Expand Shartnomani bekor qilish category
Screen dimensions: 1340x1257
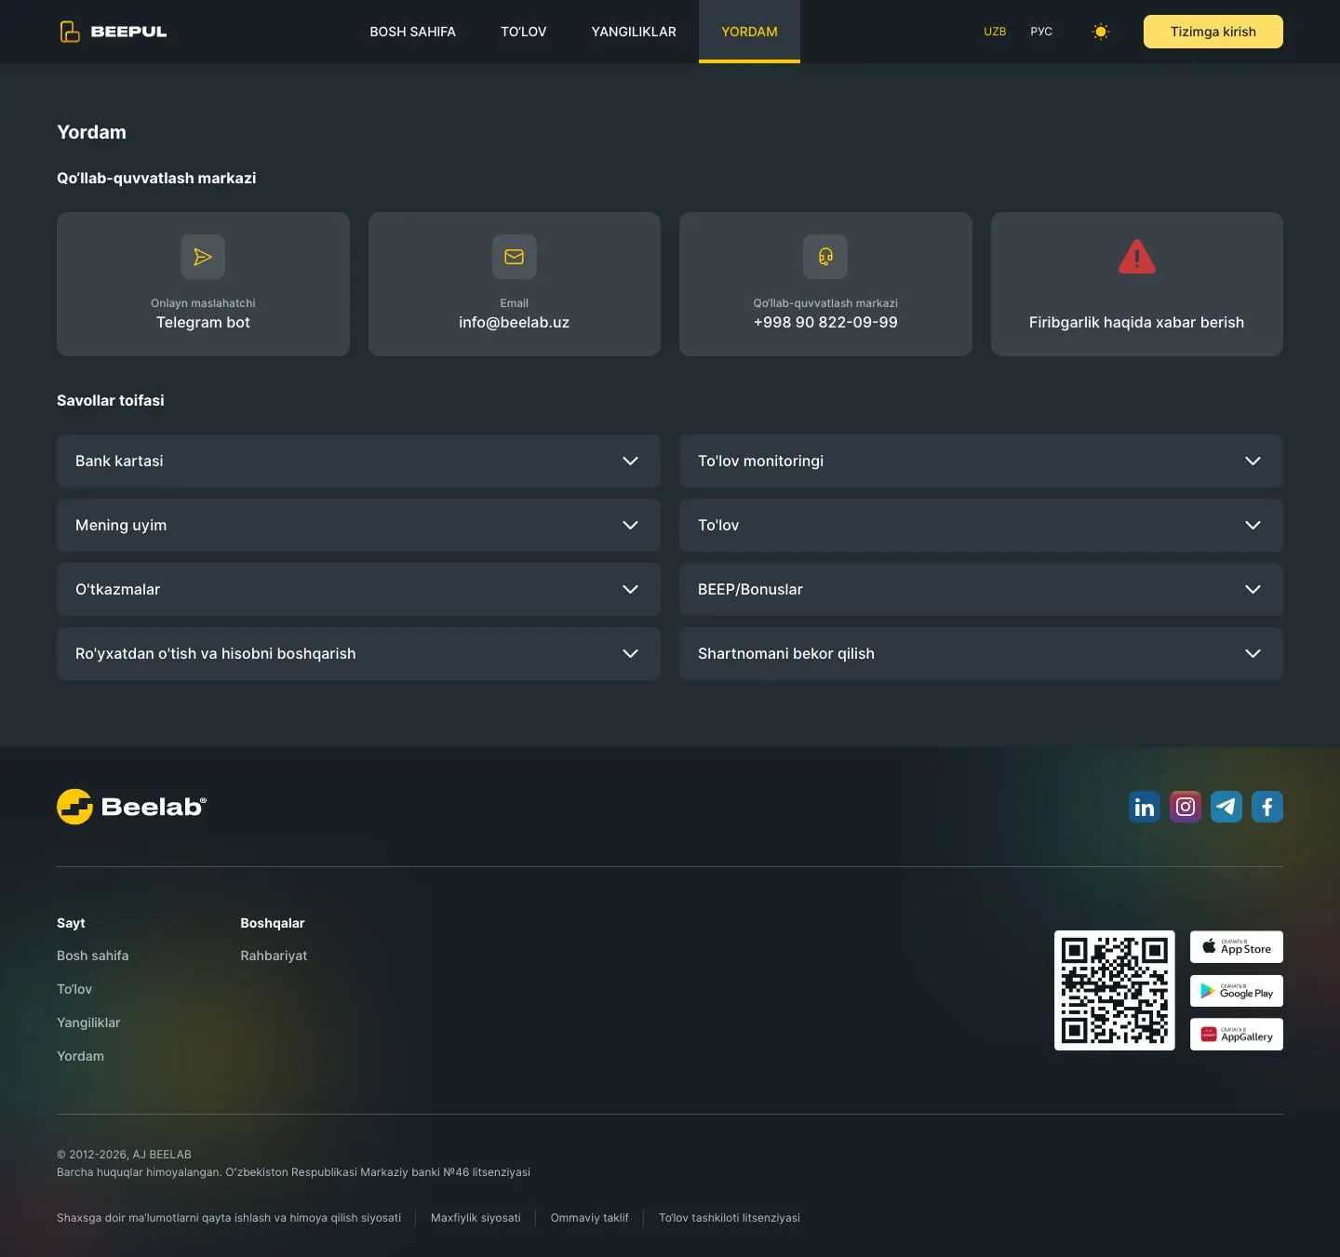pos(981,653)
